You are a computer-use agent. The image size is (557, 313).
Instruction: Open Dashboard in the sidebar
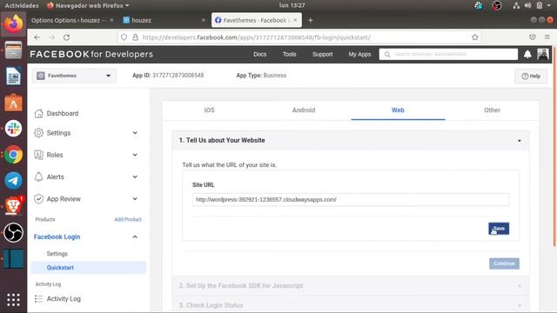pyautogui.click(x=63, y=113)
